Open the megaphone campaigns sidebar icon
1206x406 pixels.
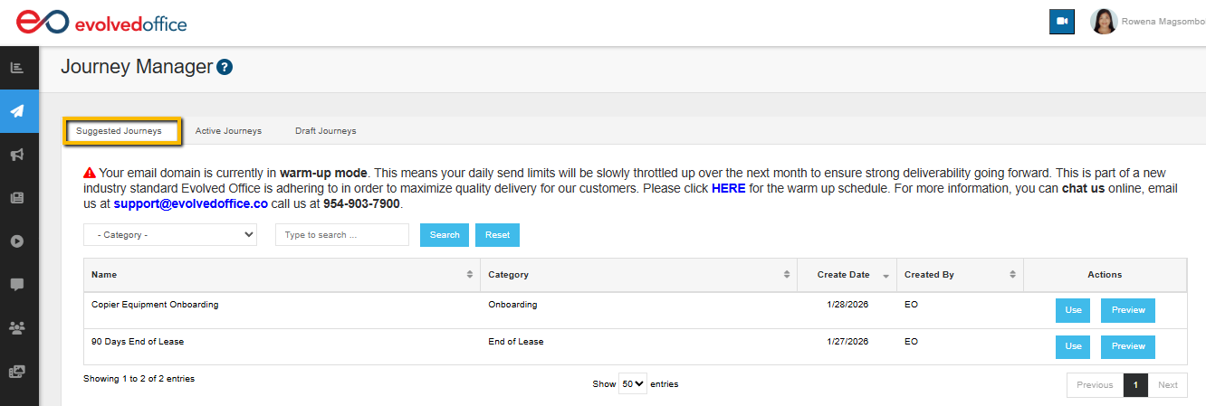[17, 155]
